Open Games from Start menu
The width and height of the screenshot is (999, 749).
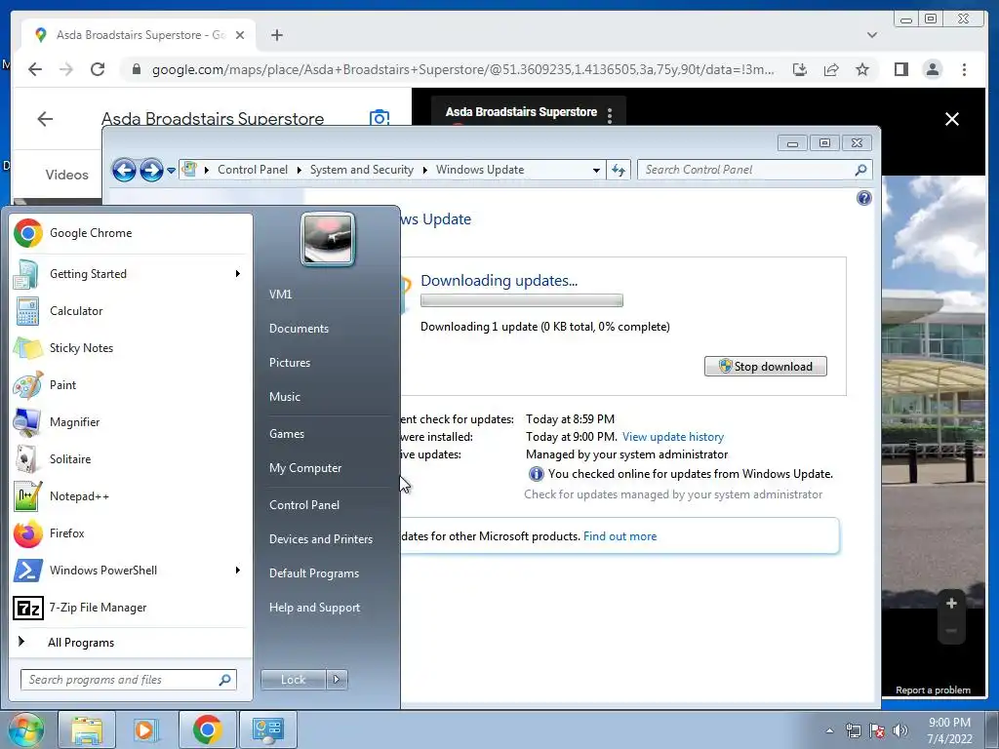287,434
